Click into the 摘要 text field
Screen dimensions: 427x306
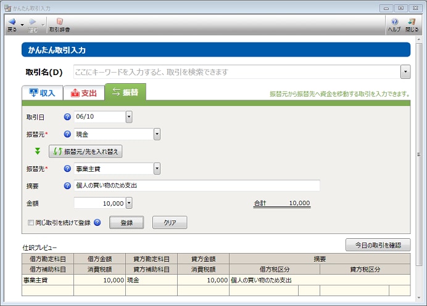point(196,185)
